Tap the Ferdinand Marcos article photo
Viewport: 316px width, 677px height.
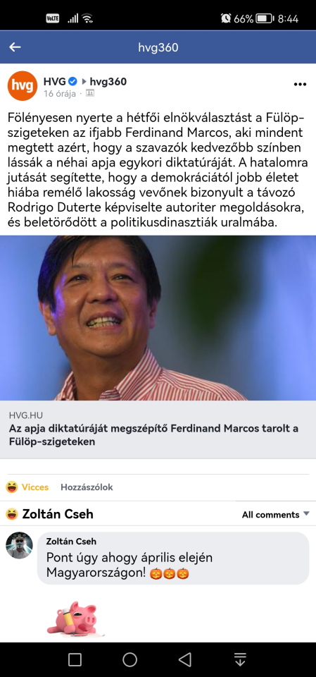point(158,318)
